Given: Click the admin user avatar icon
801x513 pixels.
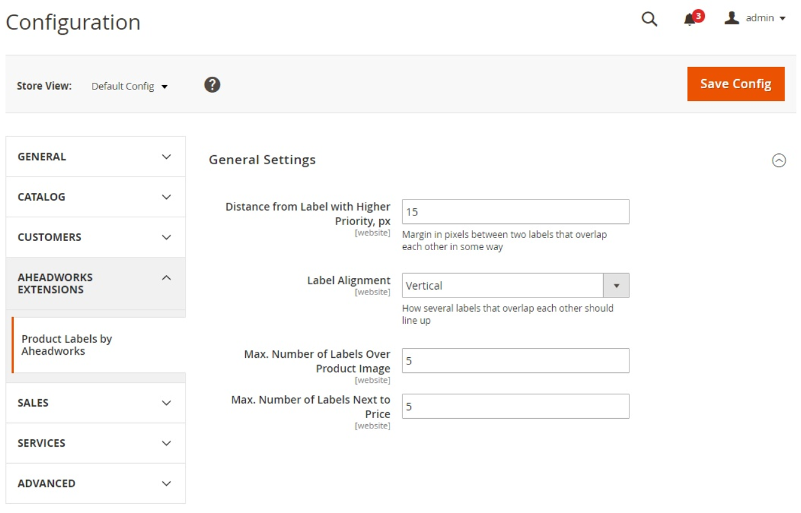Looking at the screenshot, I should click(732, 18).
